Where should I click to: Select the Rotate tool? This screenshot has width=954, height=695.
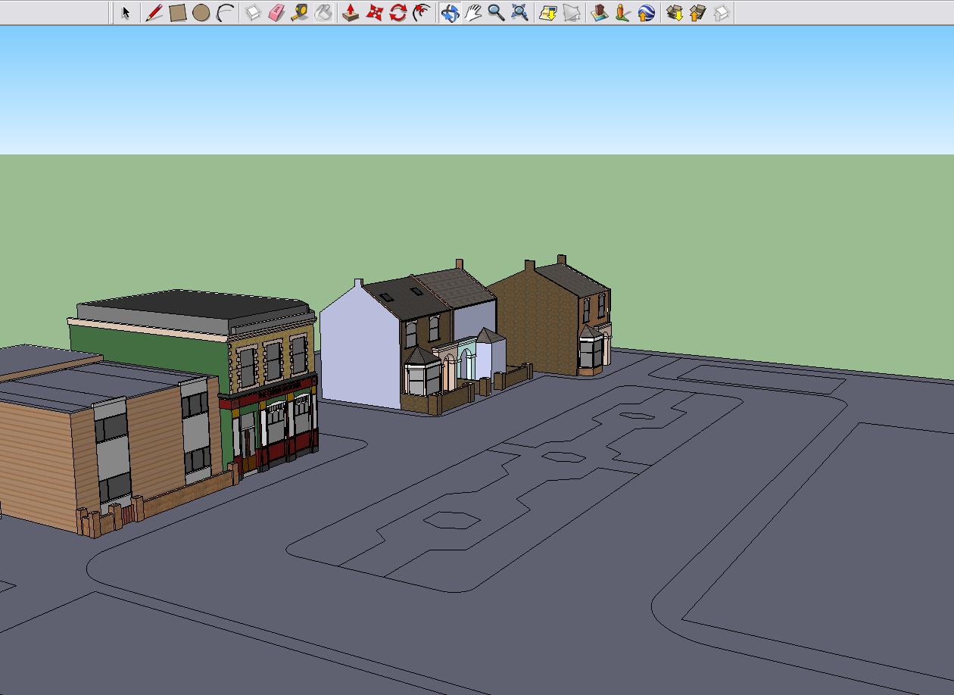pos(397,13)
